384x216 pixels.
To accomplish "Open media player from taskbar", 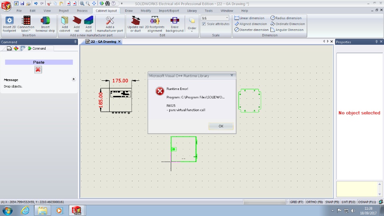I will point(59,211).
